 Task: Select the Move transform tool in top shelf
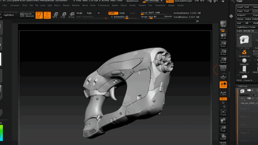(55, 15)
